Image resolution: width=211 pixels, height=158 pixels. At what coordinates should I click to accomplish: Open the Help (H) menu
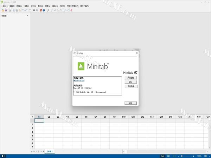point(55,6)
